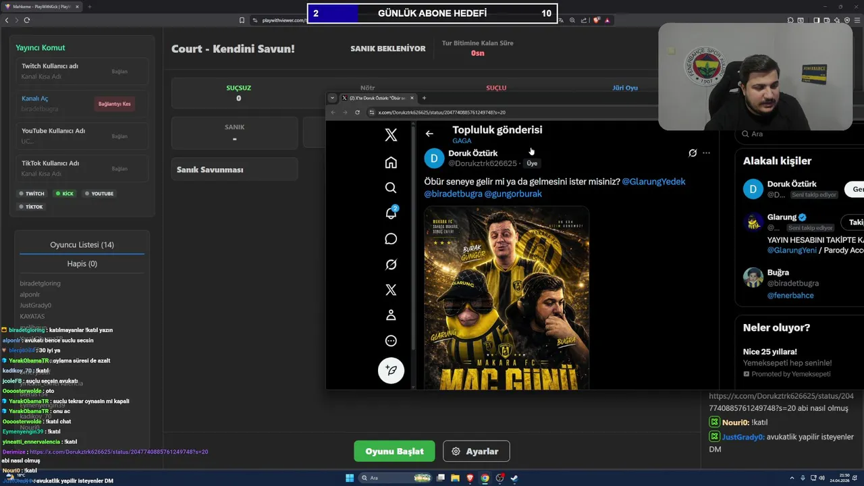Toggle the TWITCH platform selector
Screen dimensions: 864x486
point(32,194)
